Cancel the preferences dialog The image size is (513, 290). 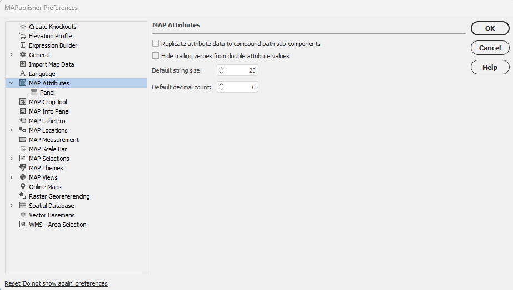490,48
